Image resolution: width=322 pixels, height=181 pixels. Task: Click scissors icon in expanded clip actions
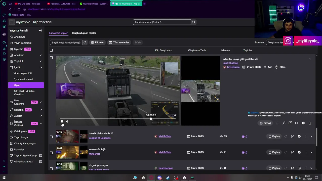[297, 123]
